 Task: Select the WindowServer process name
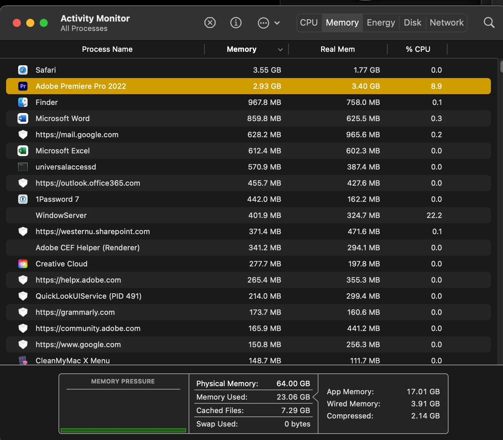[61, 215]
